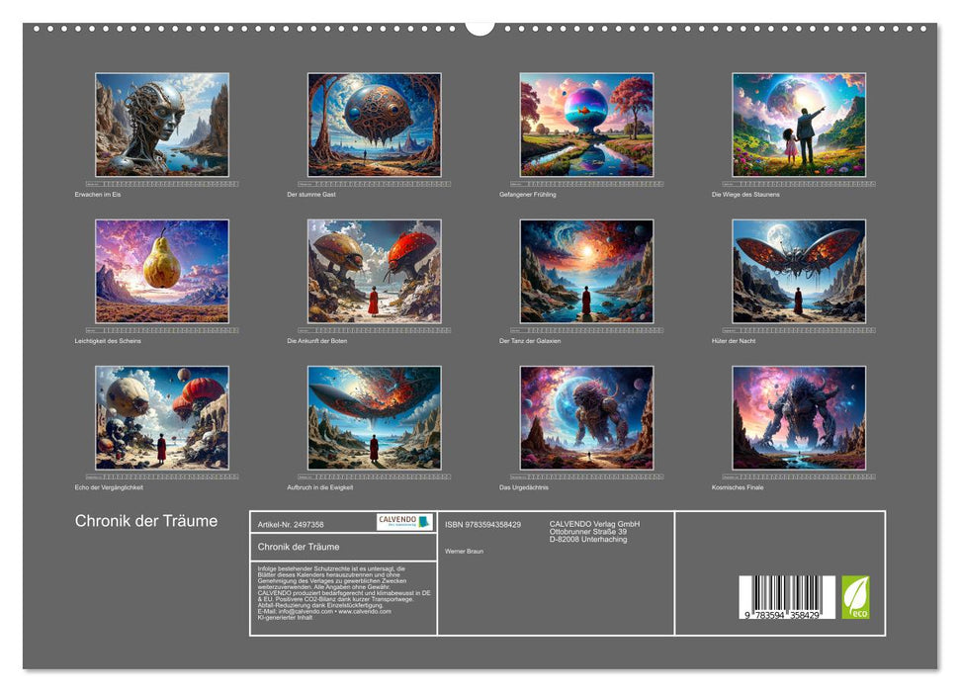
Task: Select the 'Das Urgedächtnis' thumbnail
Action: 586,417
